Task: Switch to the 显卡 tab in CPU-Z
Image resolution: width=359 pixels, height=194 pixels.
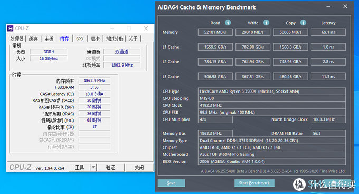Action: pyautogui.click(x=95, y=39)
